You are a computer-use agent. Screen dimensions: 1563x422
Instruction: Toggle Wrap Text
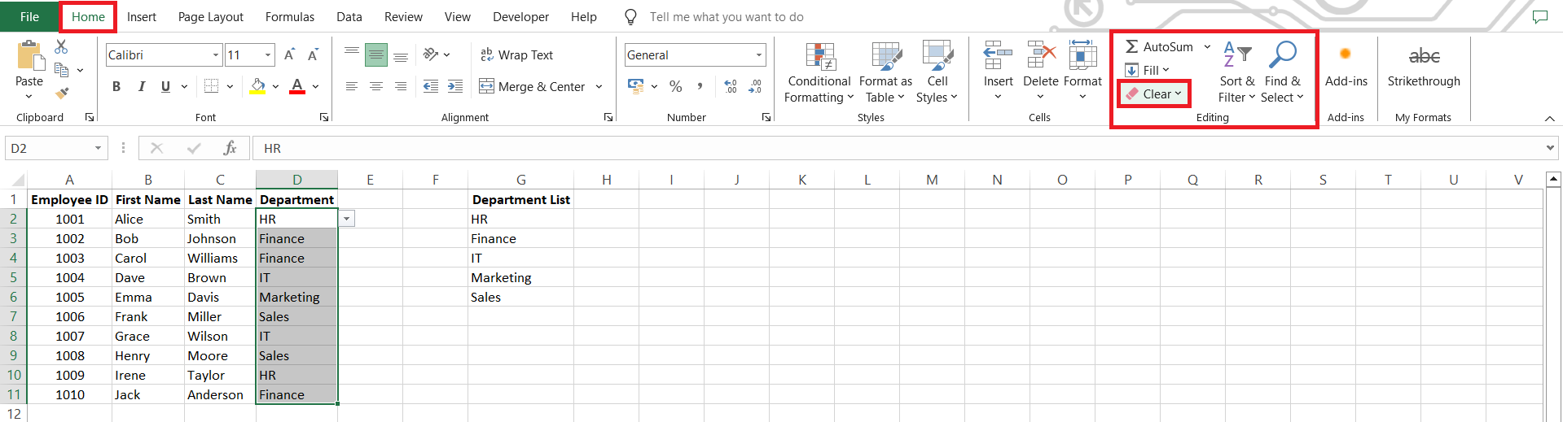point(517,54)
